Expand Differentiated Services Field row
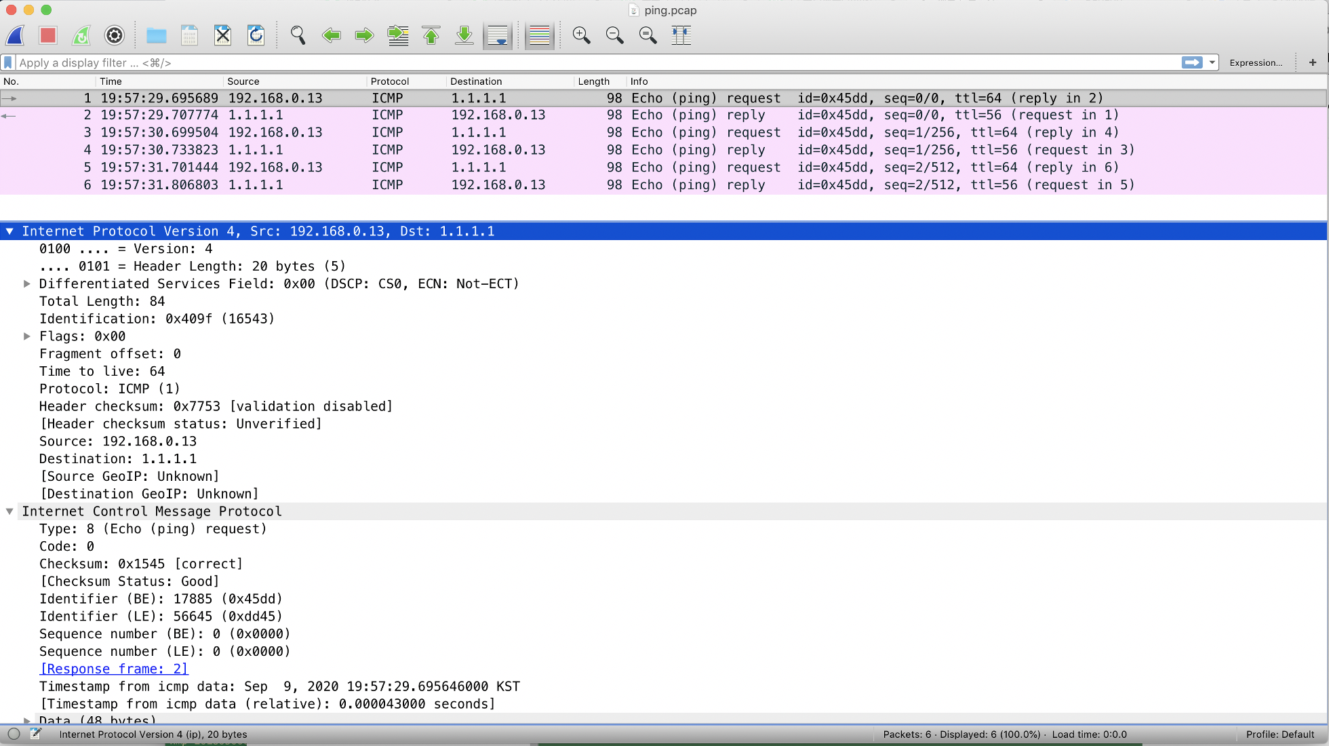The image size is (1329, 746). 27,284
